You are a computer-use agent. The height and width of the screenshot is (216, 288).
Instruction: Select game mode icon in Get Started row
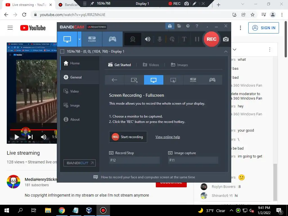pos(212,80)
